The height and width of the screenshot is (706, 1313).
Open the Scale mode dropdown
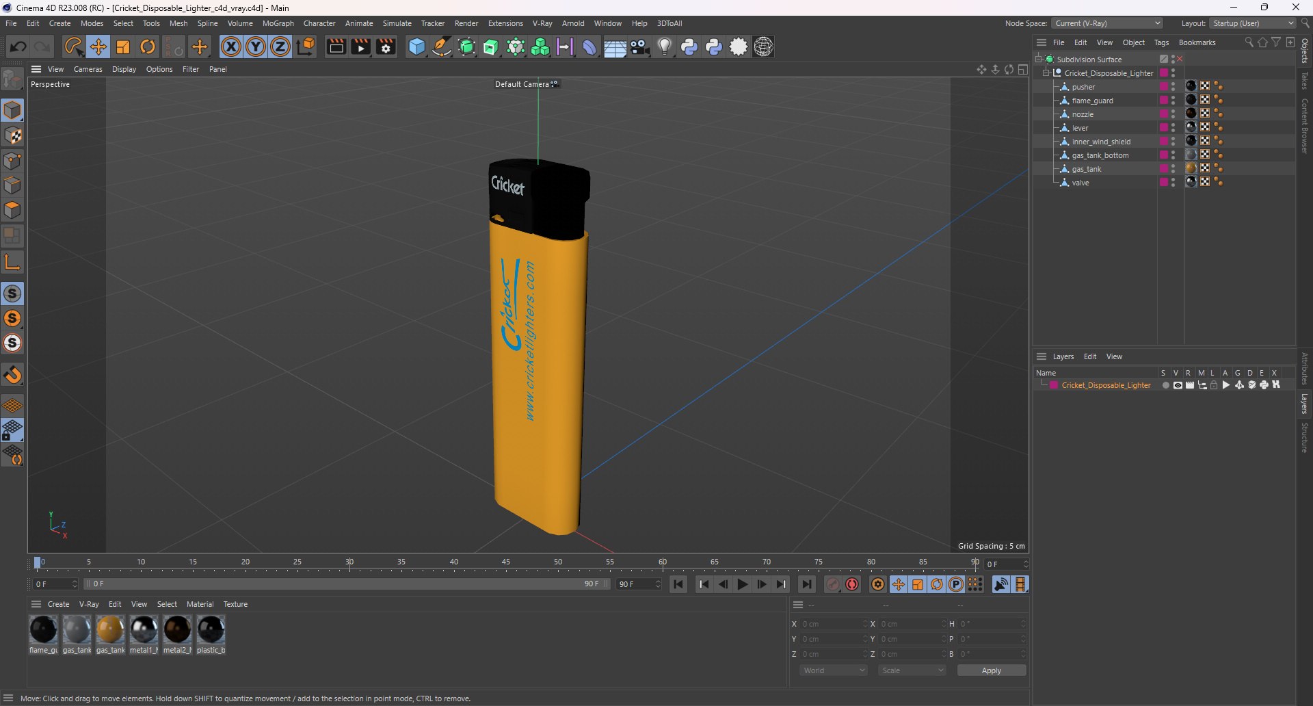click(x=912, y=670)
